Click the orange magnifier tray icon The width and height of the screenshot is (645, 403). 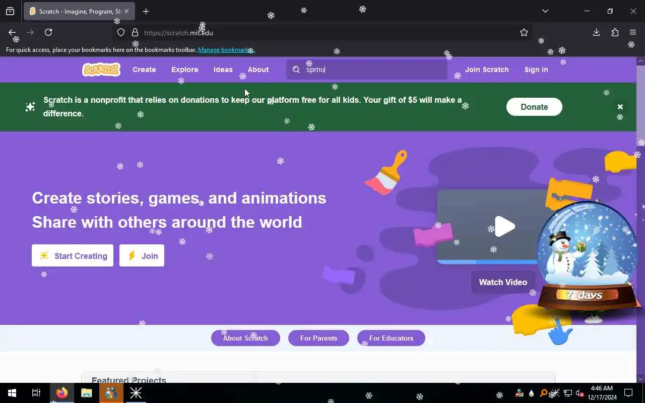[544, 393]
